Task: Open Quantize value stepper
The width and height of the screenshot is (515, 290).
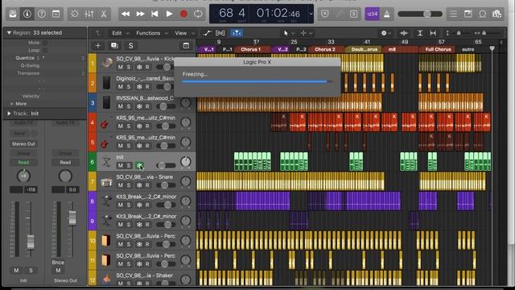Action: pos(83,58)
